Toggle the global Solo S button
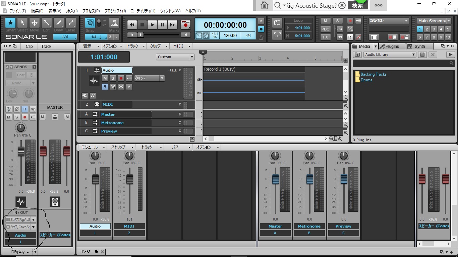458x257 pixels. [337, 20]
